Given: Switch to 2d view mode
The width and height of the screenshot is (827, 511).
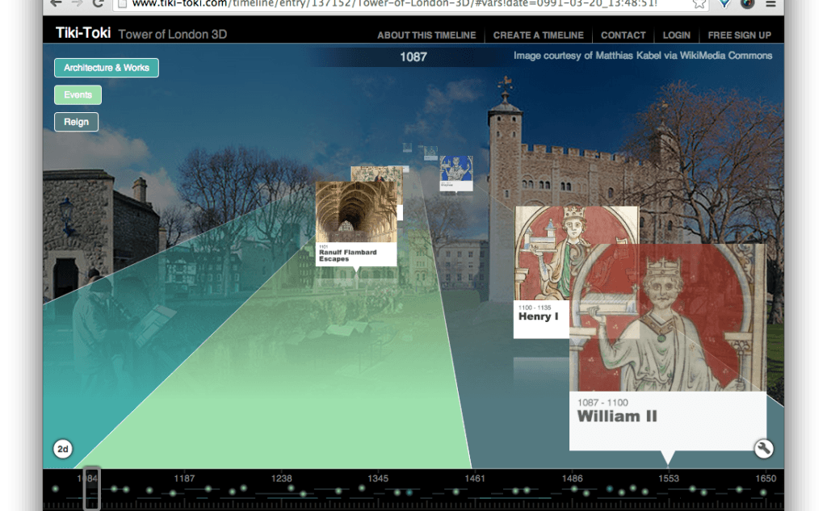Looking at the screenshot, I should [63, 449].
